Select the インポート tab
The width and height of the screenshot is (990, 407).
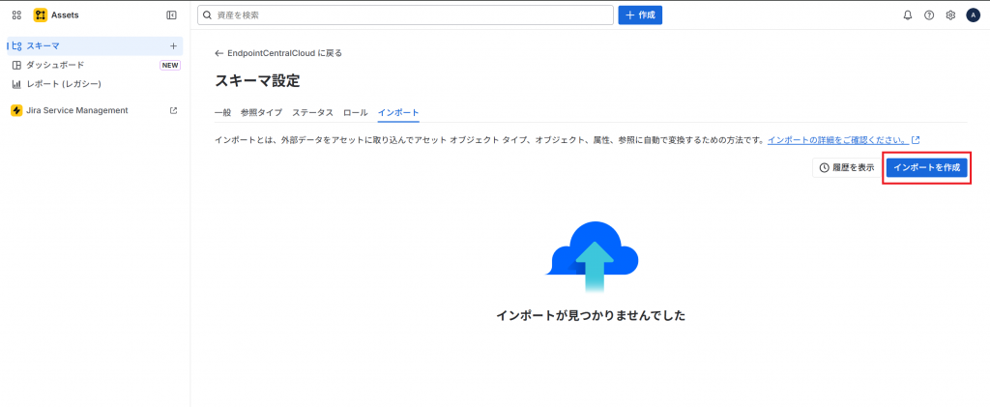click(x=398, y=112)
